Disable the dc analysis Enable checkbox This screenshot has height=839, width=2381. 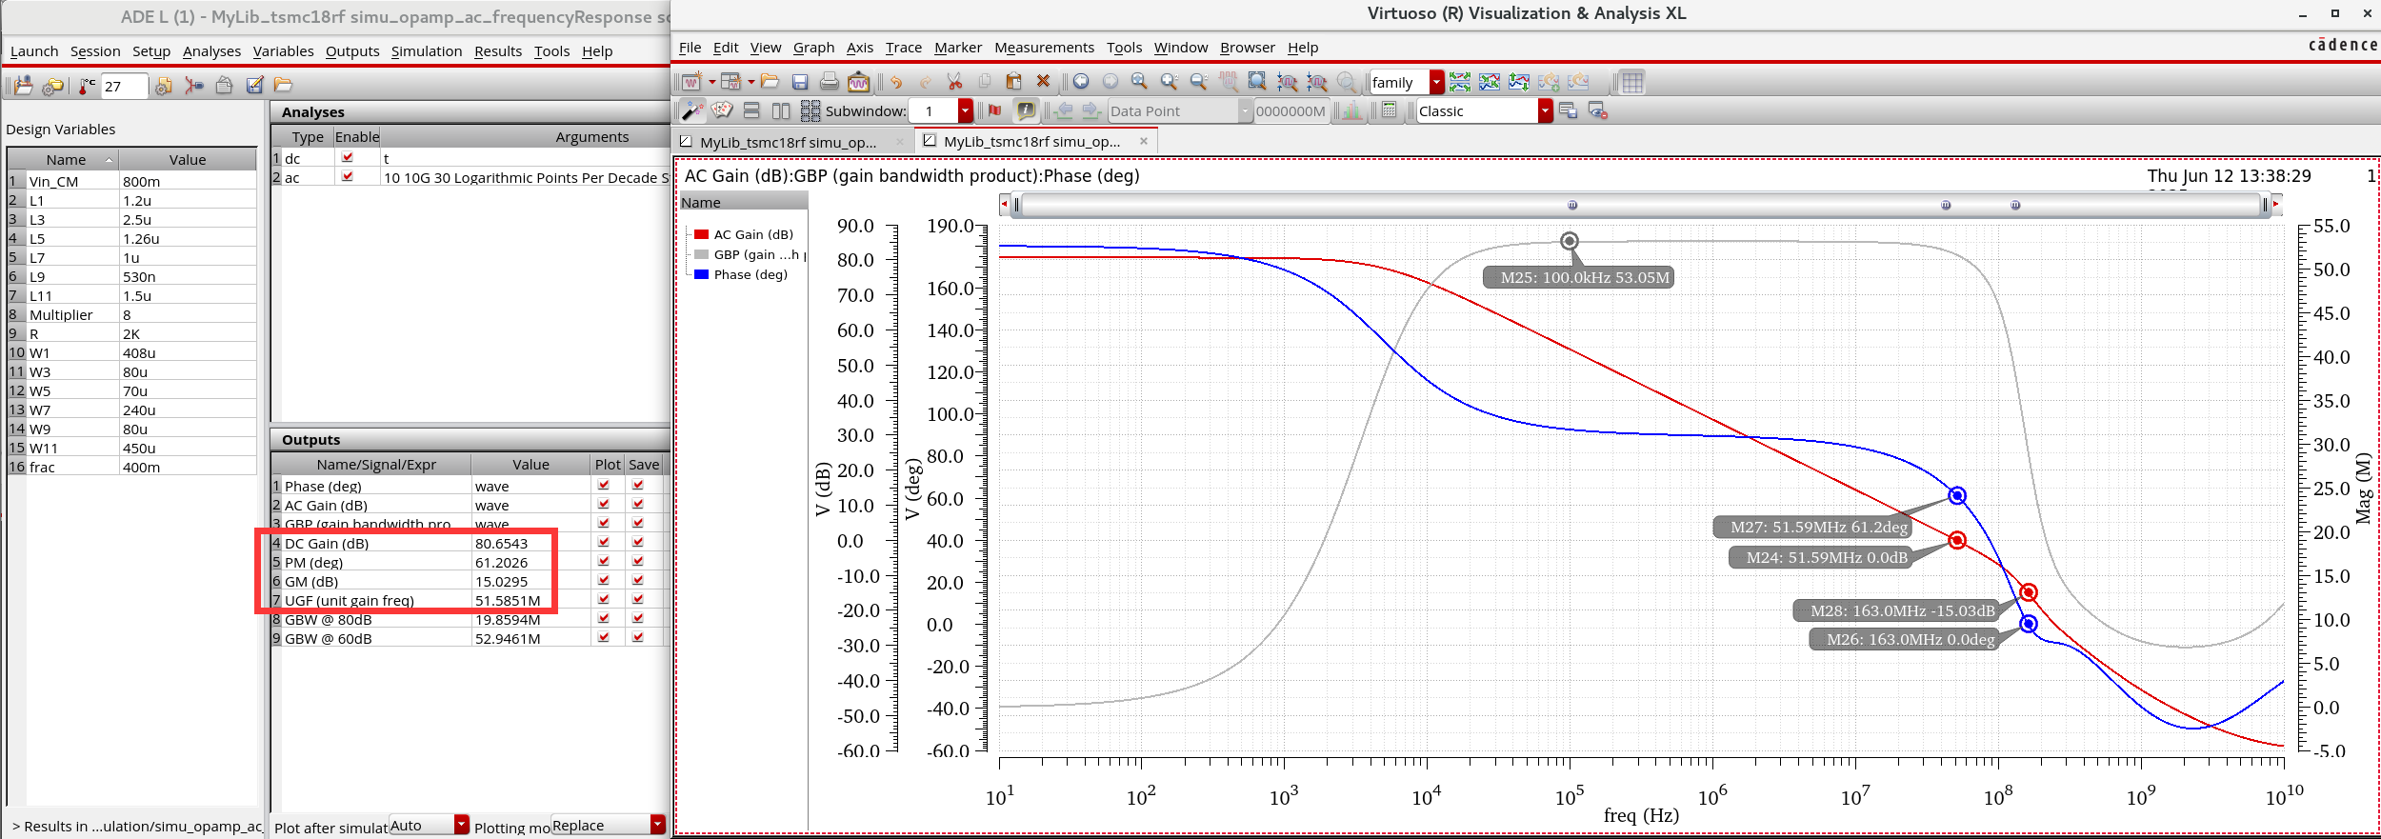click(x=348, y=158)
